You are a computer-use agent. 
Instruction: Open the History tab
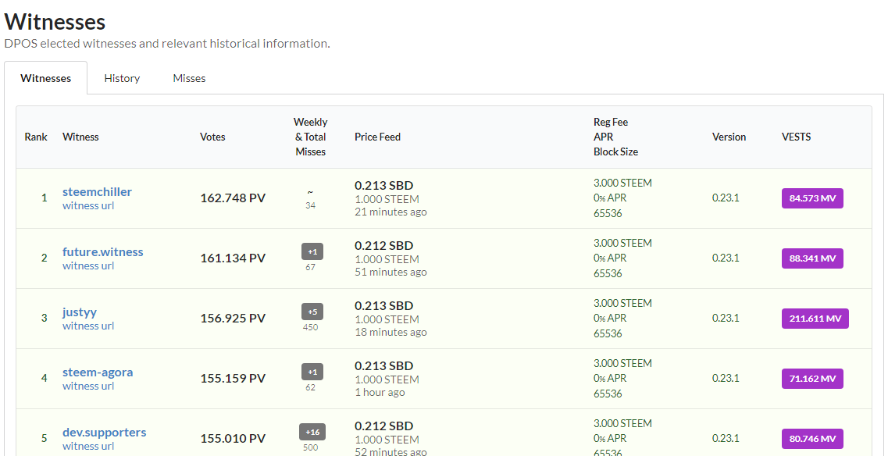coord(122,78)
